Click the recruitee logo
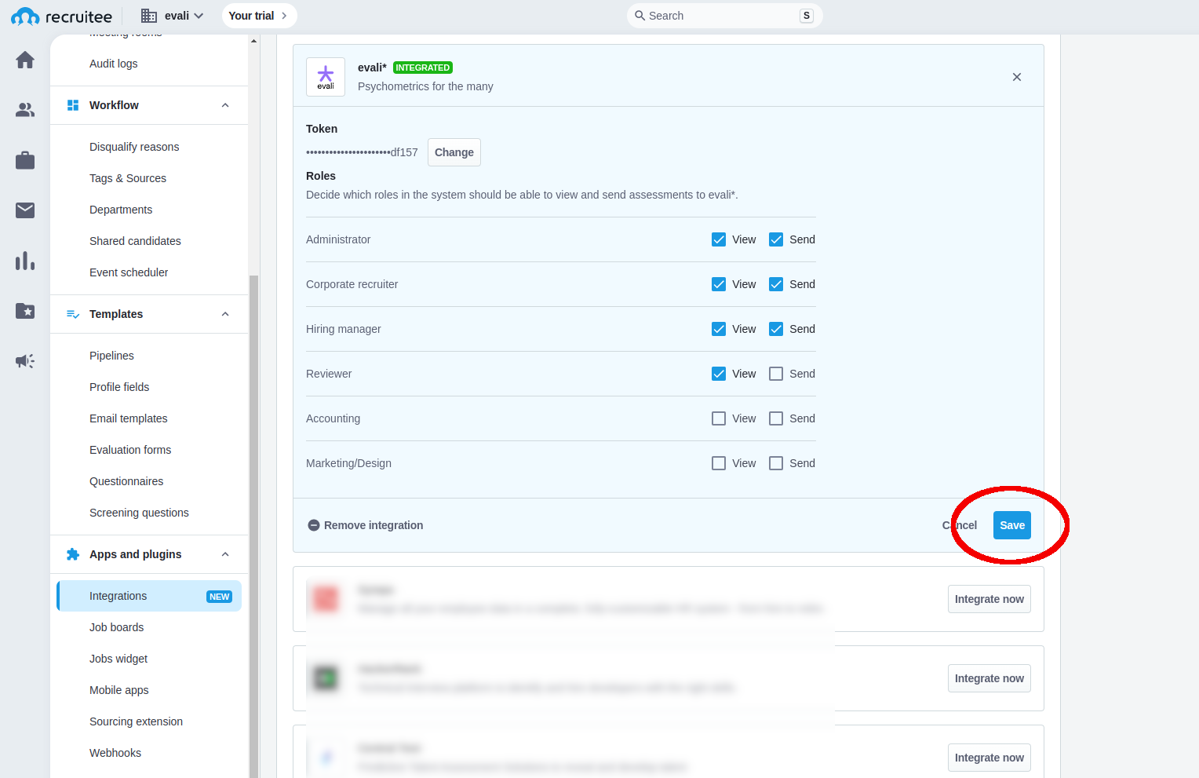The image size is (1199, 778). point(61,16)
